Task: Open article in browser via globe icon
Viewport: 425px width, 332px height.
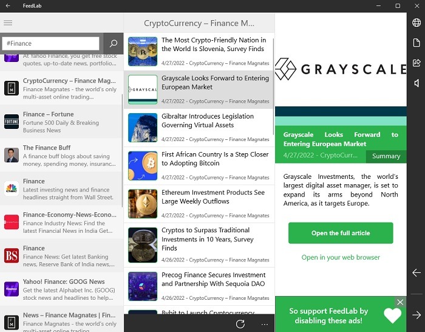Action: [416, 23]
